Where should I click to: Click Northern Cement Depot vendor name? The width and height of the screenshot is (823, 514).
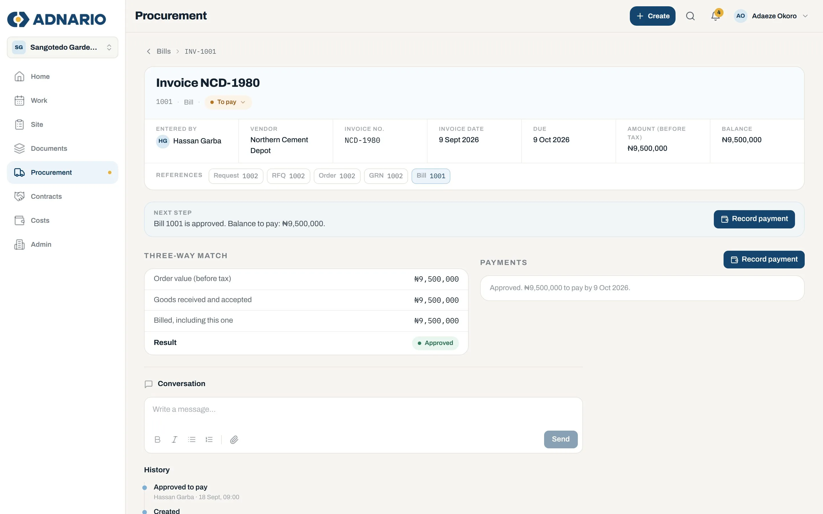pos(279,145)
